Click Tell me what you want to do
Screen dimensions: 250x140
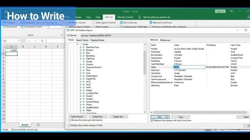[157, 17]
